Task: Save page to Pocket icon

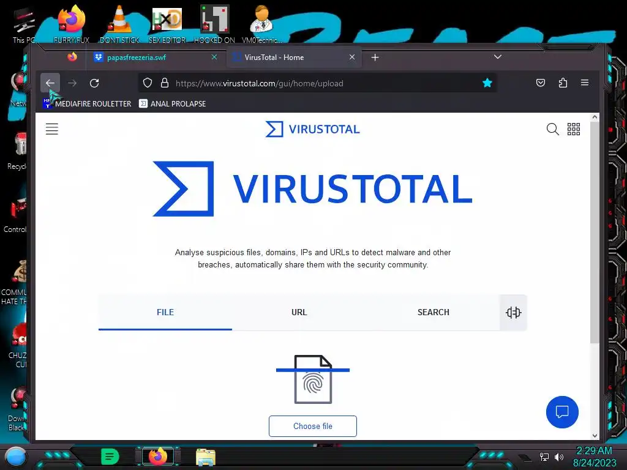Action: 541,83
